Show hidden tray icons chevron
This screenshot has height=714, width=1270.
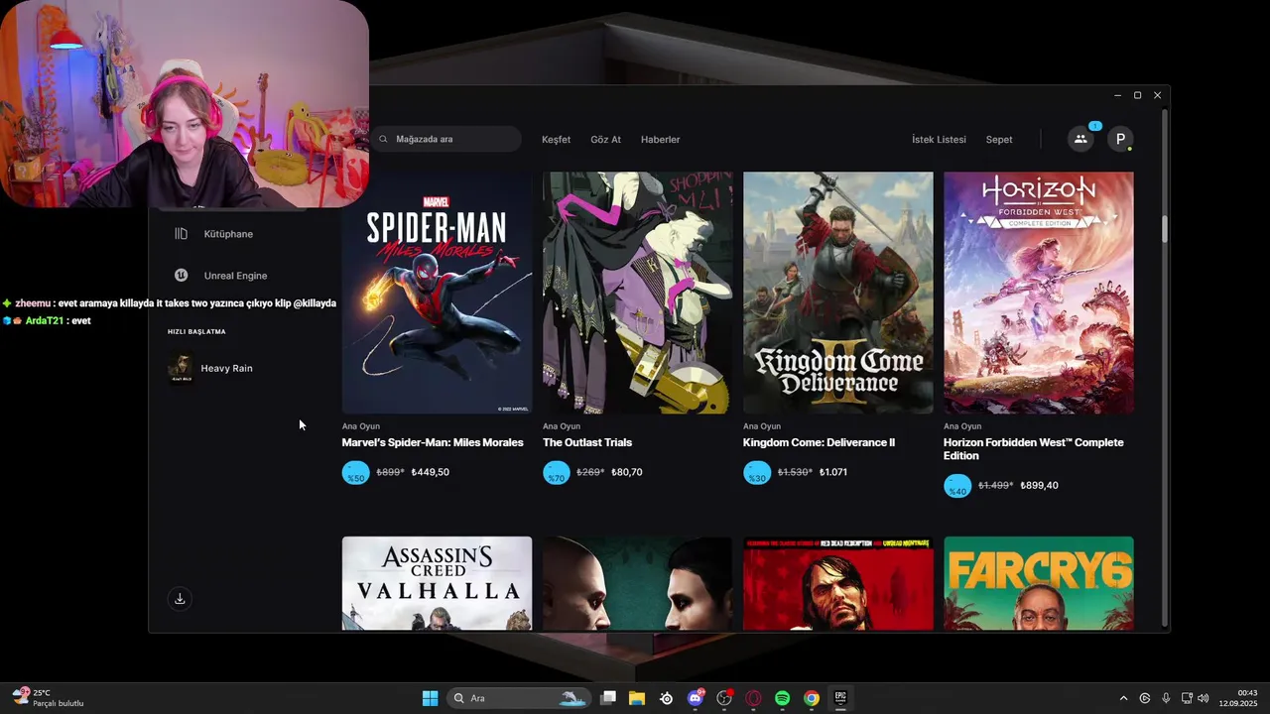pyautogui.click(x=1123, y=698)
